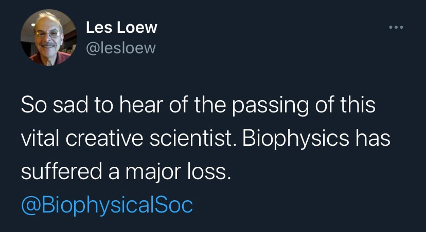Open the three-dot more options menu
The width and height of the screenshot is (426, 232).
click(395, 27)
